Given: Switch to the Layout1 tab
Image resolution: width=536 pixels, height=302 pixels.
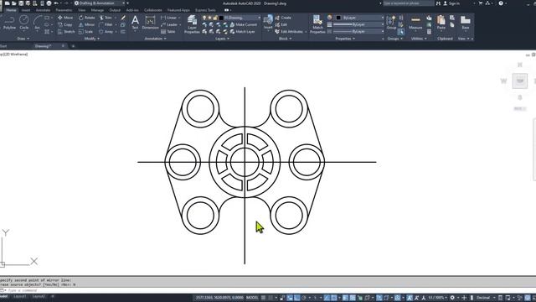Looking at the screenshot, I should pyautogui.click(x=20, y=296).
